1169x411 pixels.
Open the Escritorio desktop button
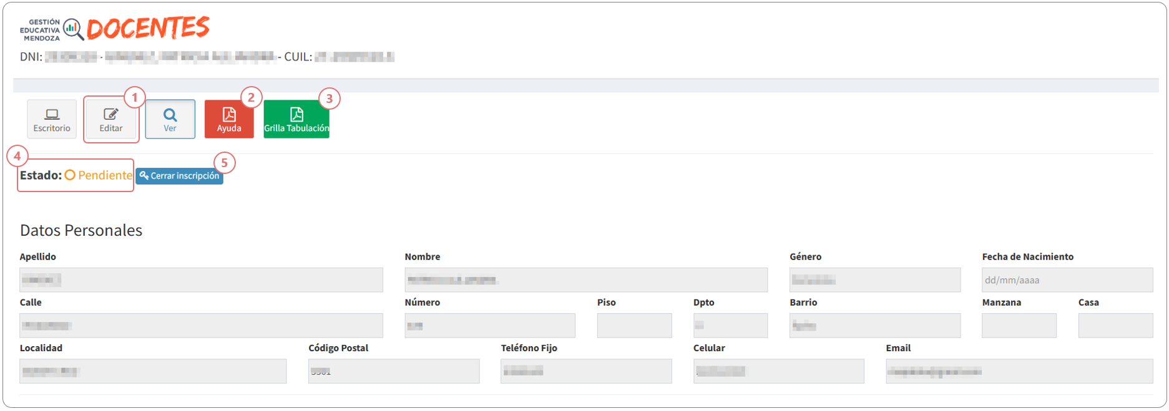point(52,118)
